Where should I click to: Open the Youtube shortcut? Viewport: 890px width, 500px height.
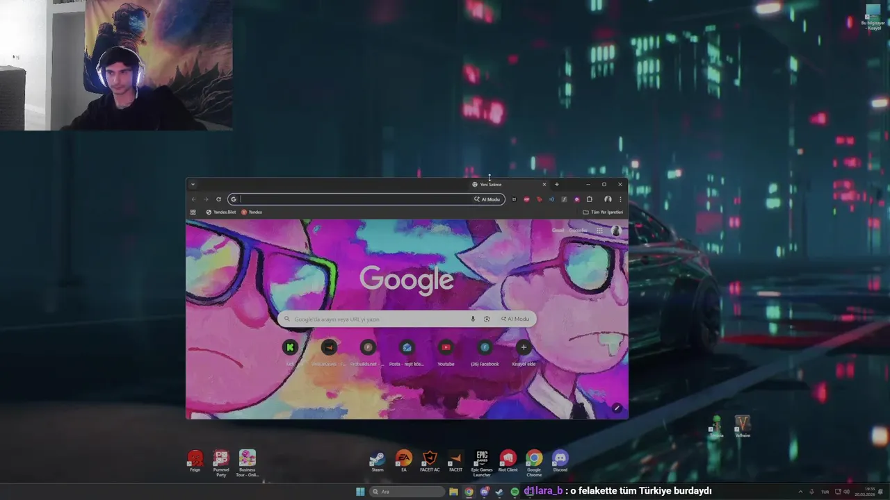pyautogui.click(x=446, y=351)
